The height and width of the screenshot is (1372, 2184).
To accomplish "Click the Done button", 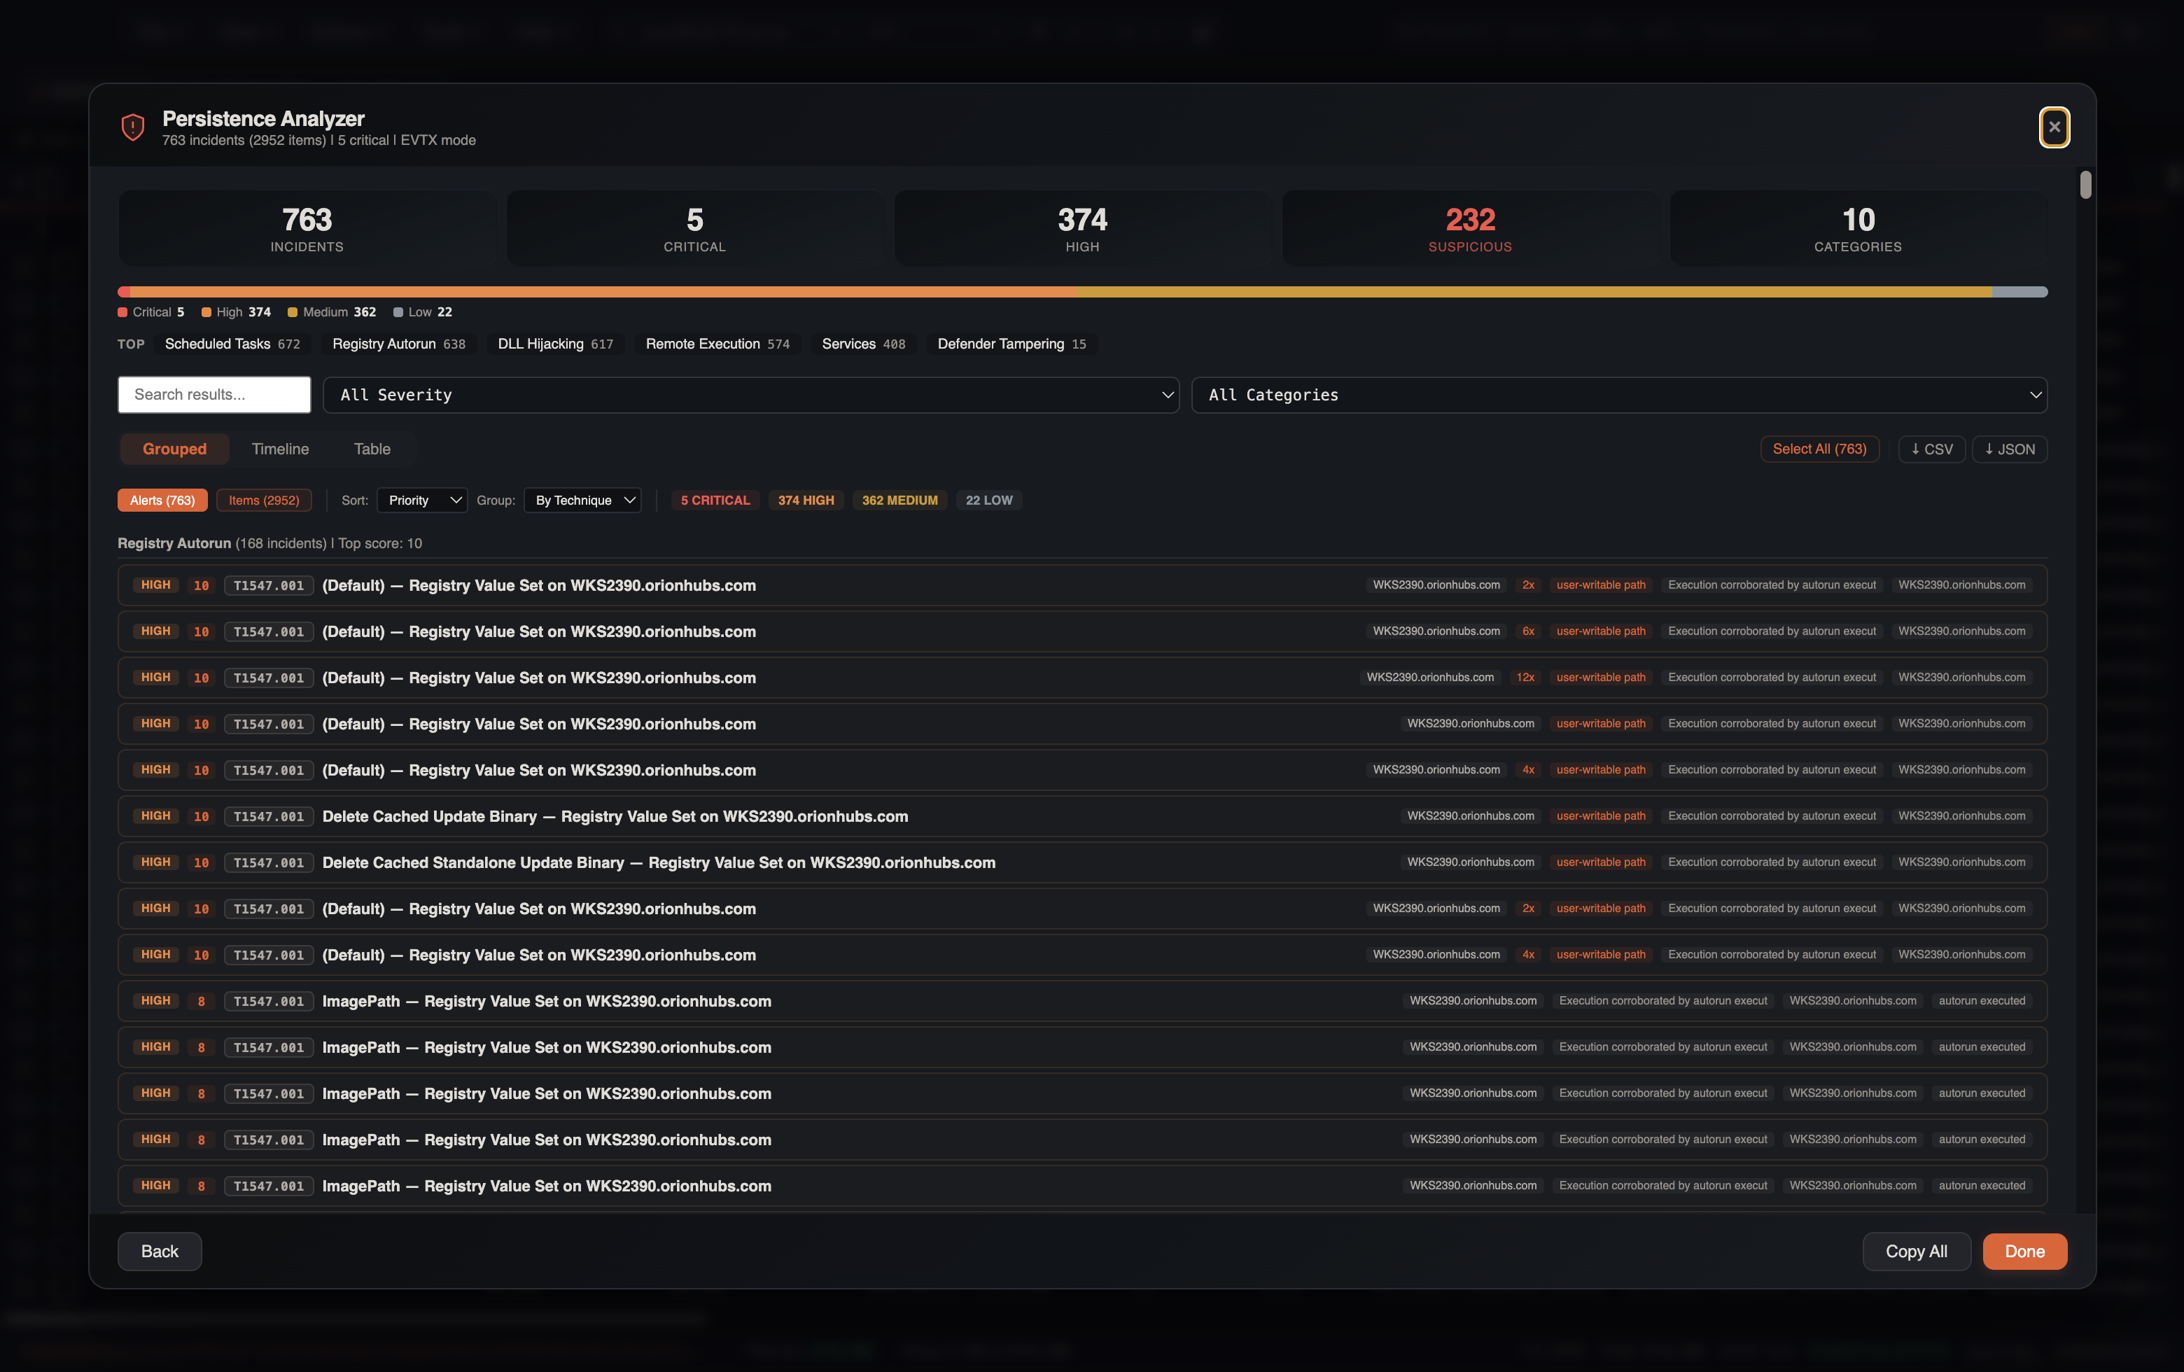I will pyautogui.click(x=2024, y=1252).
